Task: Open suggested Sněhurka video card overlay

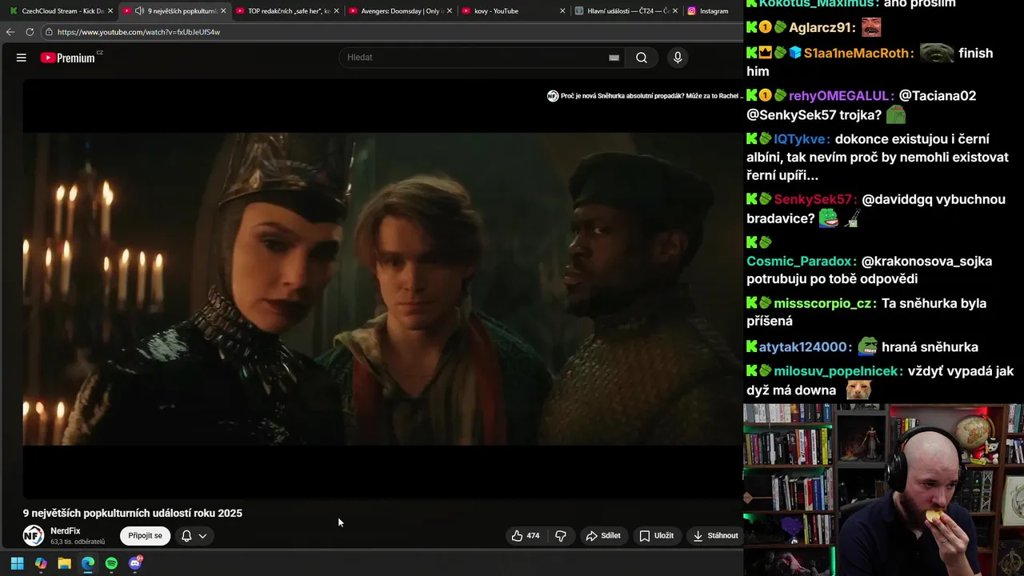Action: pyautogui.click(x=643, y=96)
